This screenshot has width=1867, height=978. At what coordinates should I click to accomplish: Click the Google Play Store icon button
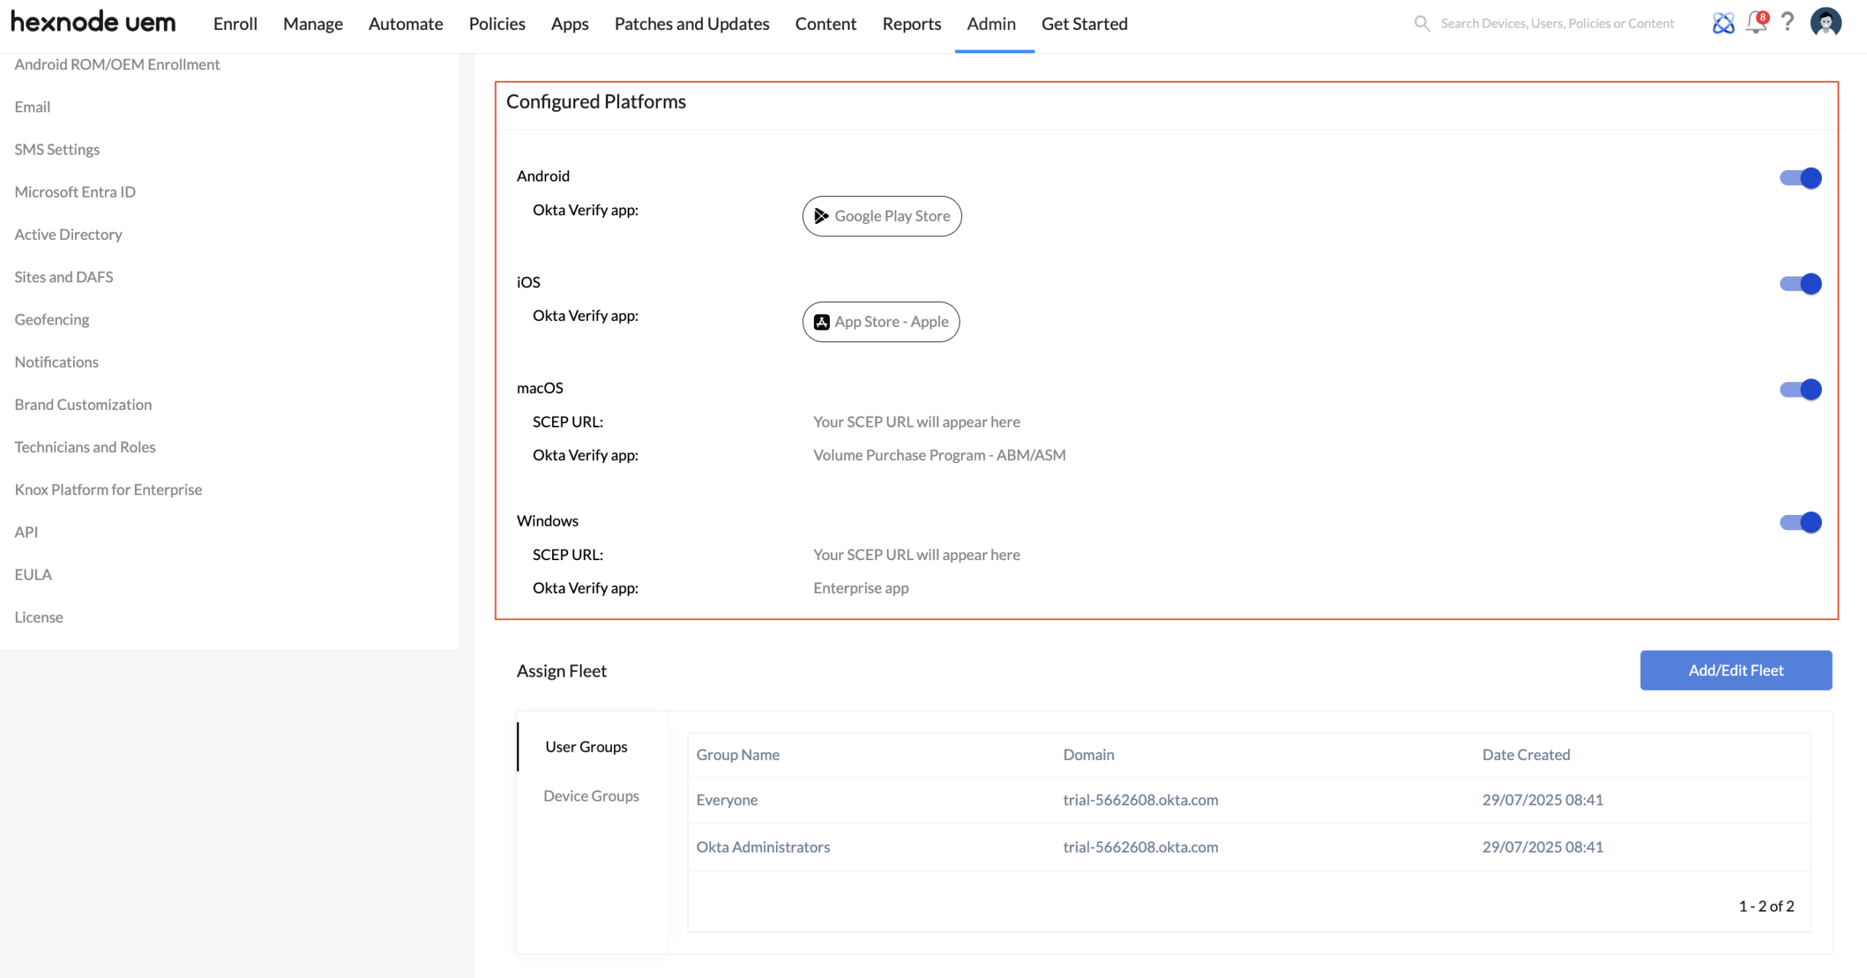pyautogui.click(x=882, y=216)
